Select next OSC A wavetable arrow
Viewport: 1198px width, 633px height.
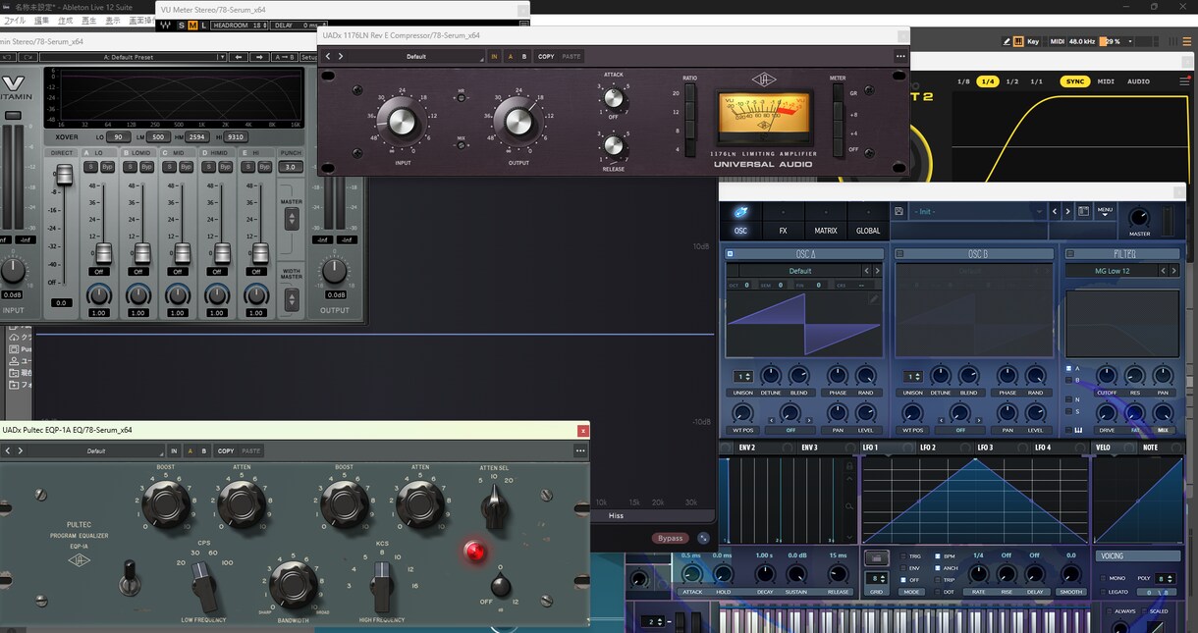pos(878,271)
